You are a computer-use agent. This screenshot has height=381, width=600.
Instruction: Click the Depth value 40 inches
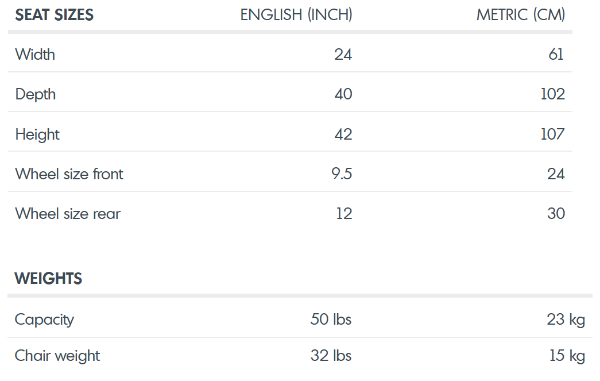point(343,94)
